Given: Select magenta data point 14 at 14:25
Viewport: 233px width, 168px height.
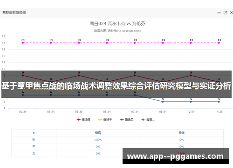Looking at the screenshot, I should coord(219,43).
